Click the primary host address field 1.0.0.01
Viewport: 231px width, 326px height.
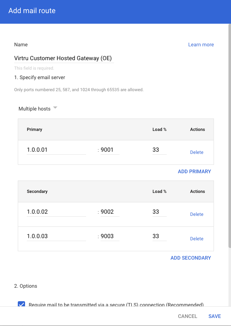pos(56,149)
